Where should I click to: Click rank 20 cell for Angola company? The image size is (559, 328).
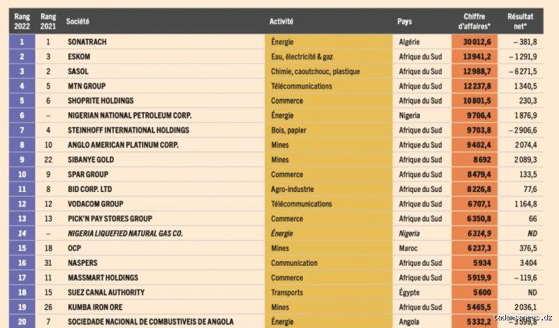click(x=22, y=321)
